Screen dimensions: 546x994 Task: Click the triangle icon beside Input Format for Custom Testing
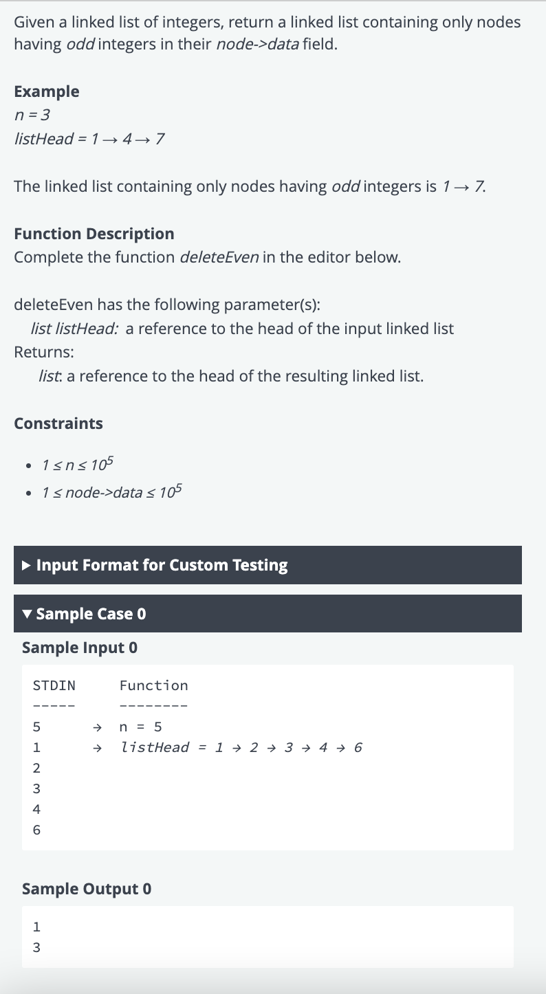(26, 565)
